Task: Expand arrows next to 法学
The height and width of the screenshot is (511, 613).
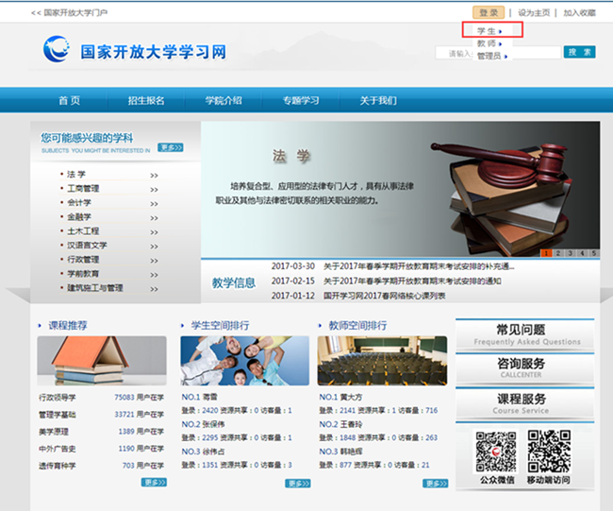Action: coord(154,176)
